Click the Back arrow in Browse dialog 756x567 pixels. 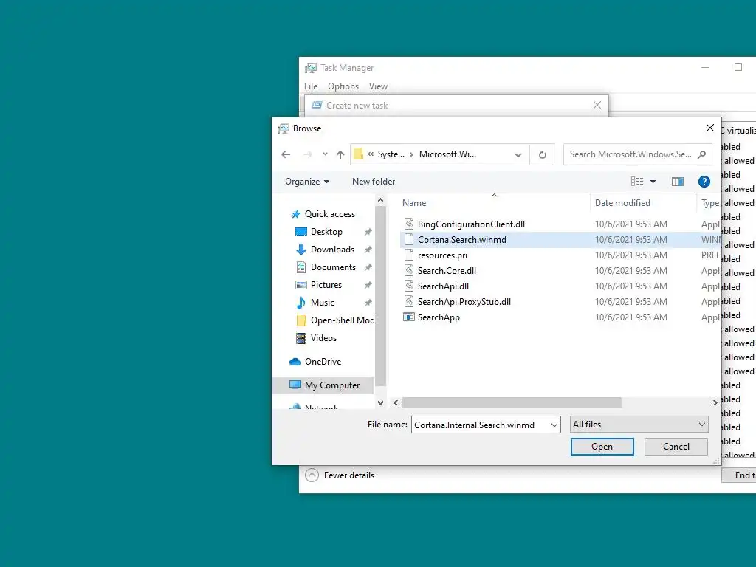(286, 154)
